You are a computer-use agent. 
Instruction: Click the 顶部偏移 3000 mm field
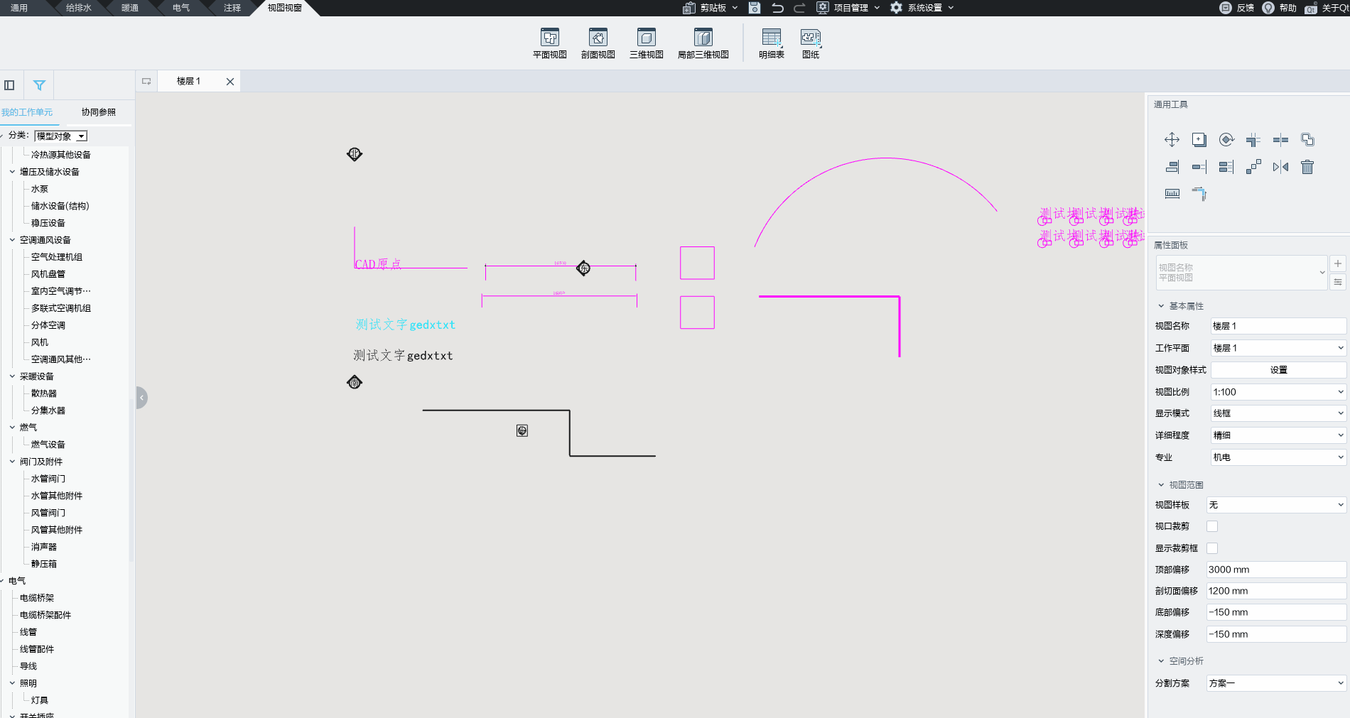point(1276,570)
